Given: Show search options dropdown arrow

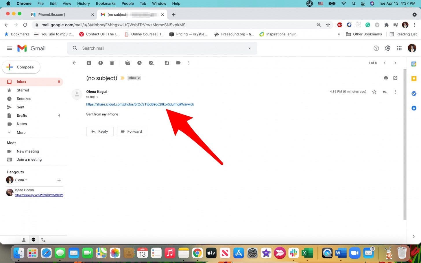Looking at the screenshot, I should pos(250,48).
